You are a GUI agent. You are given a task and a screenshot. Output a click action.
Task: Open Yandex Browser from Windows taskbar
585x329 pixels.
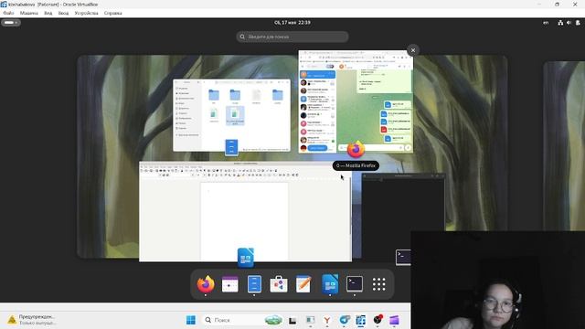pos(327,320)
